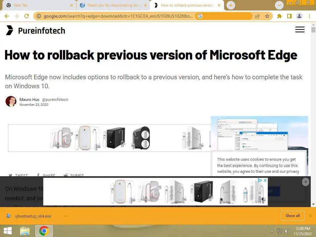Select the How to rollback previous version tab

coord(187,5)
